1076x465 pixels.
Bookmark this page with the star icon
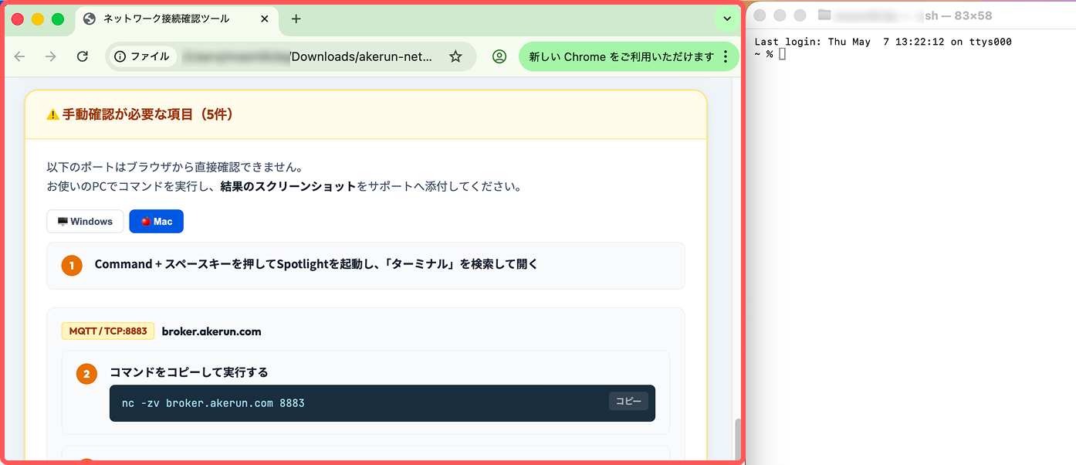[x=455, y=56]
